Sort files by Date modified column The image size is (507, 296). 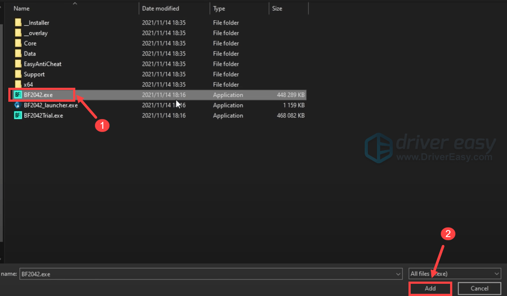[160, 8]
